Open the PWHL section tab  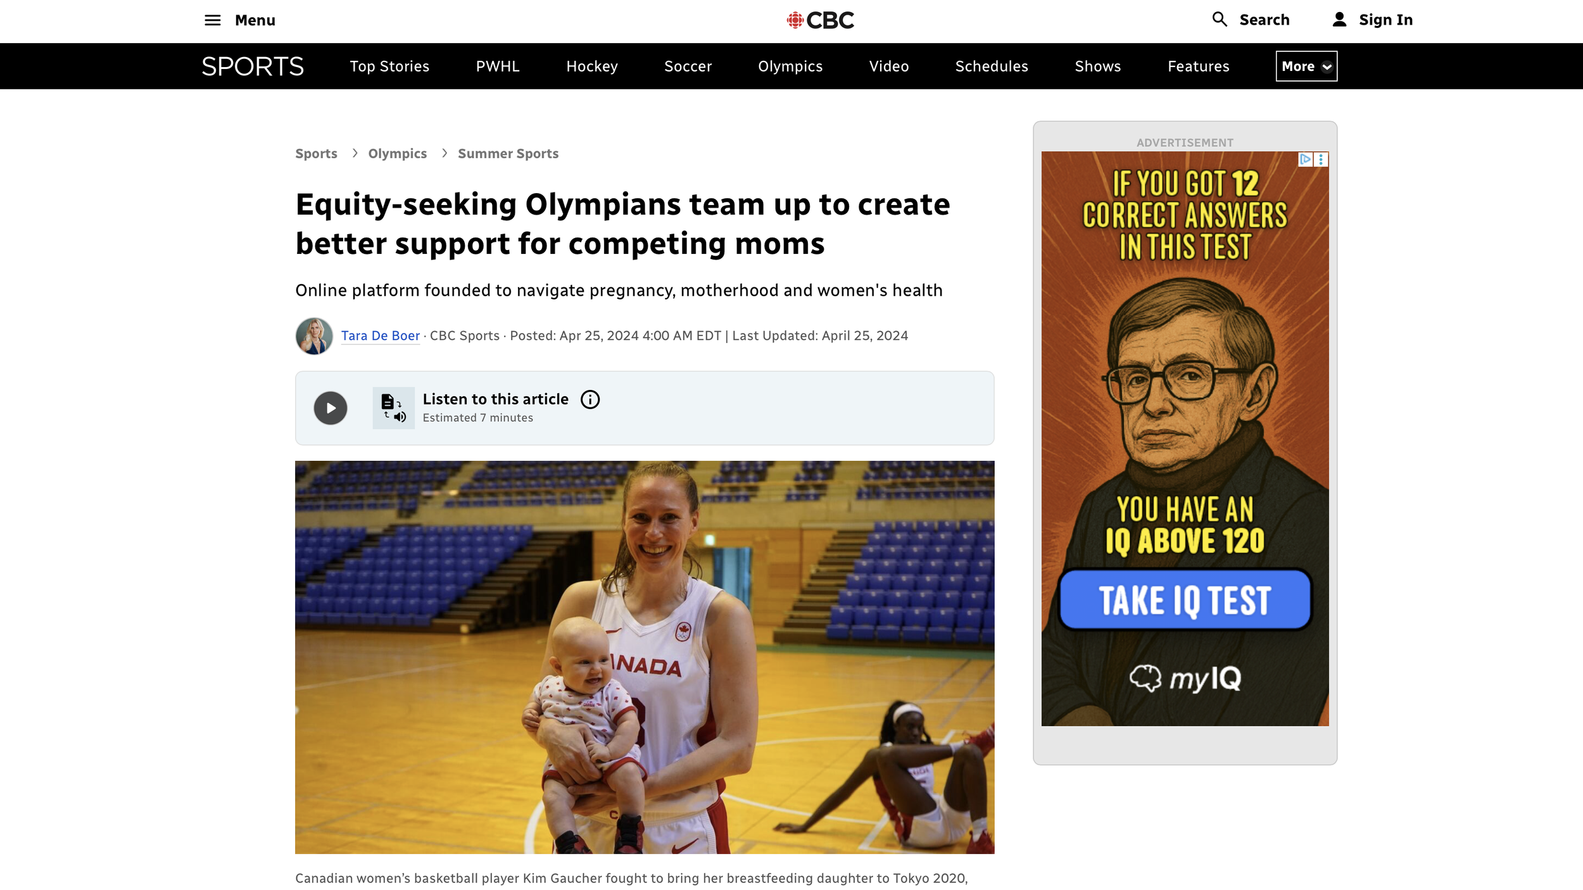click(x=498, y=66)
